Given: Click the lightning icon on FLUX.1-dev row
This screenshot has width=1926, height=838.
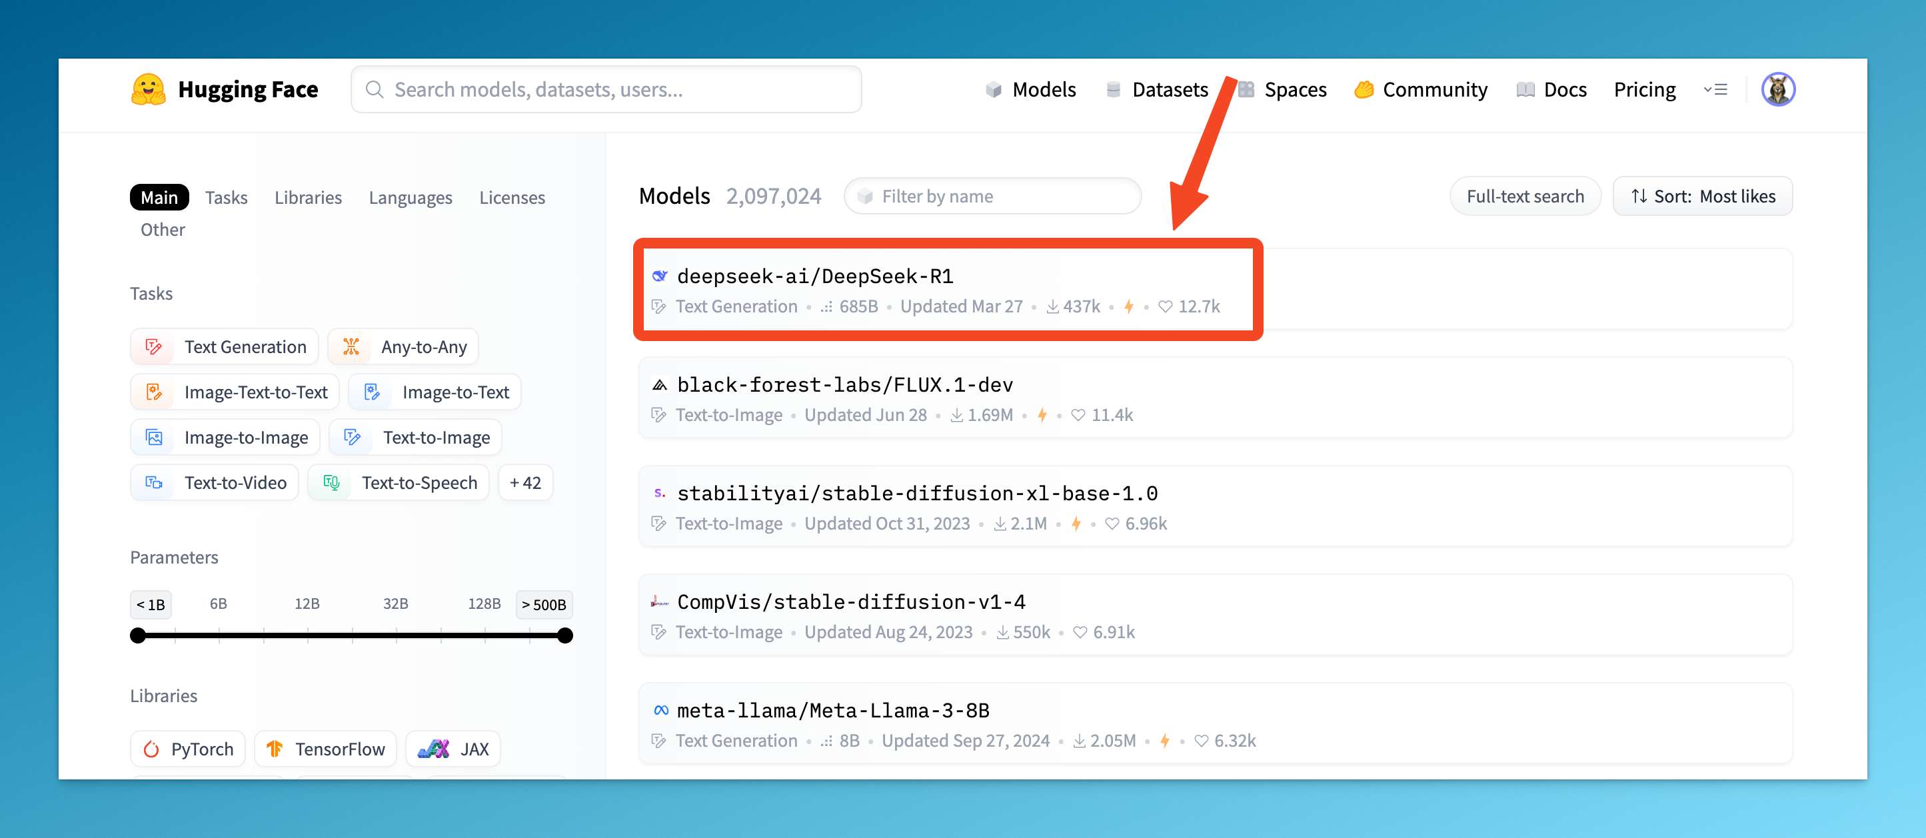Looking at the screenshot, I should coord(1042,415).
